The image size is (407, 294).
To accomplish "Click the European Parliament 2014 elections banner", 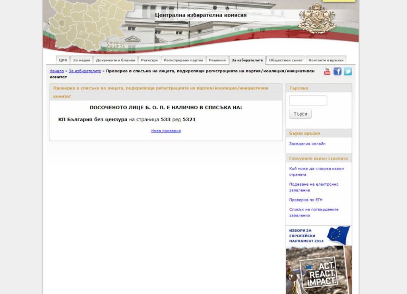I will point(319,236).
